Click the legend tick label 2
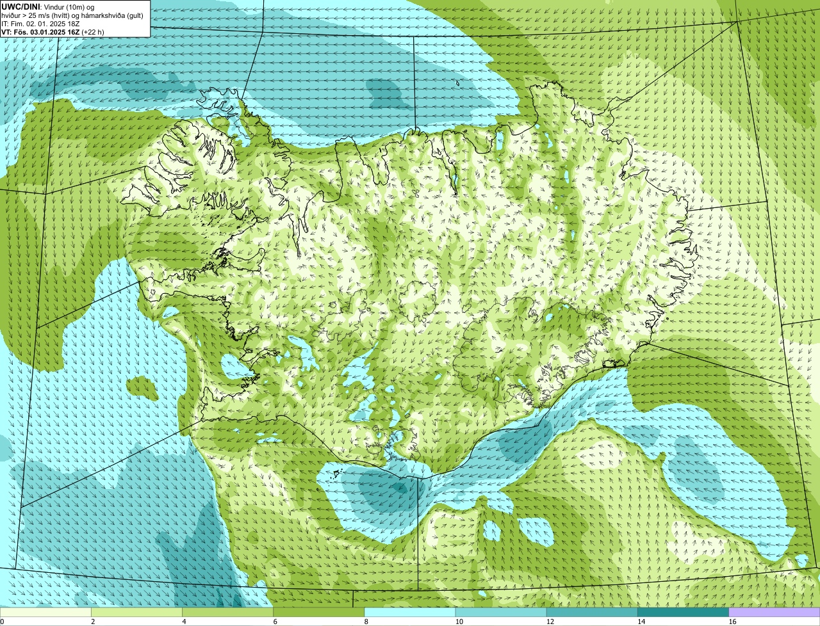Image resolution: width=820 pixels, height=626 pixels. [x=93, y=622]
